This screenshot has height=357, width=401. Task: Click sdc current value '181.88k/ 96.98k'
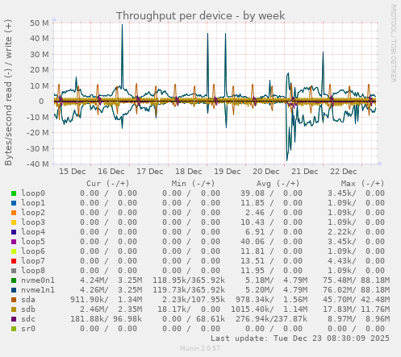pyautogui.click(x=106, y=319)
